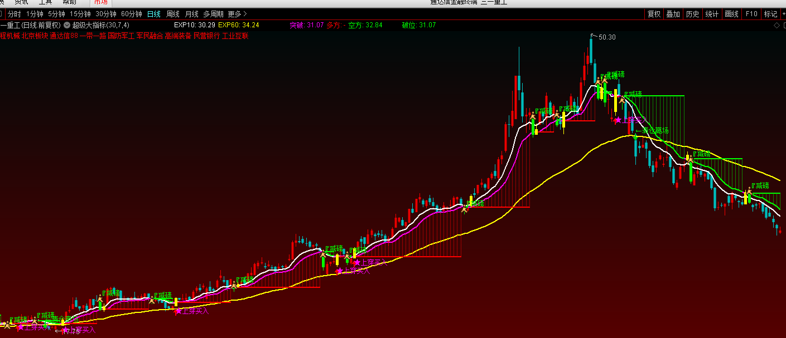The width and height of the screenshot is (786, 338).
Task: Open the 市场 menu tab
Action: click(101, 3)
